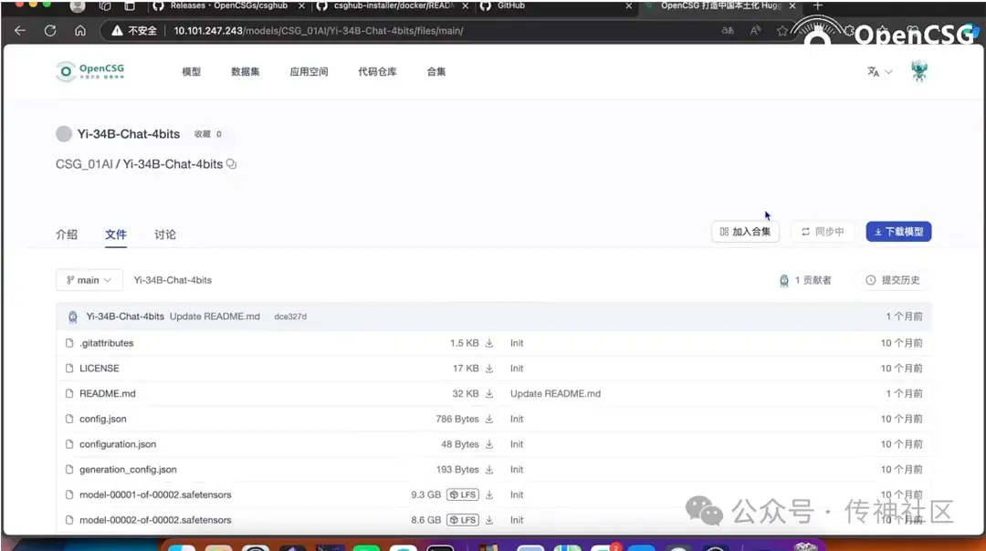986x551 pixels.
Task: Open the main branch selector dropdown
Action: (89, 280)
